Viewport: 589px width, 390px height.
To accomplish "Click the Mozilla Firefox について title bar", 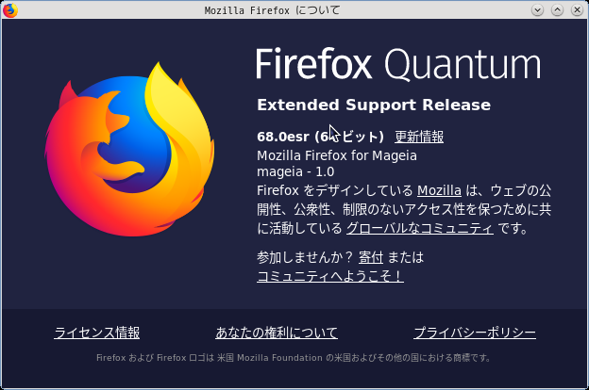I will pos(273,10).
